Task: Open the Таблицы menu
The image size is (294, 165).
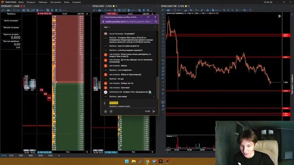Action: click(x=43, y=2)
